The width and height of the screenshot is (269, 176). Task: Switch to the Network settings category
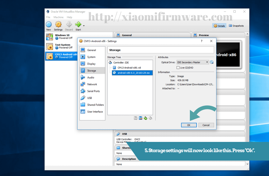[x=92, y=84]
